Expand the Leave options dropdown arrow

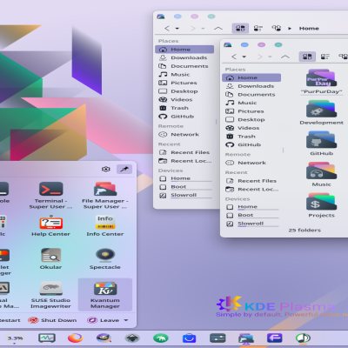[126, 320]
